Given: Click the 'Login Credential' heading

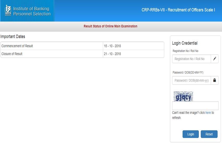Looking at the screenshot, I should click(185, 43).
